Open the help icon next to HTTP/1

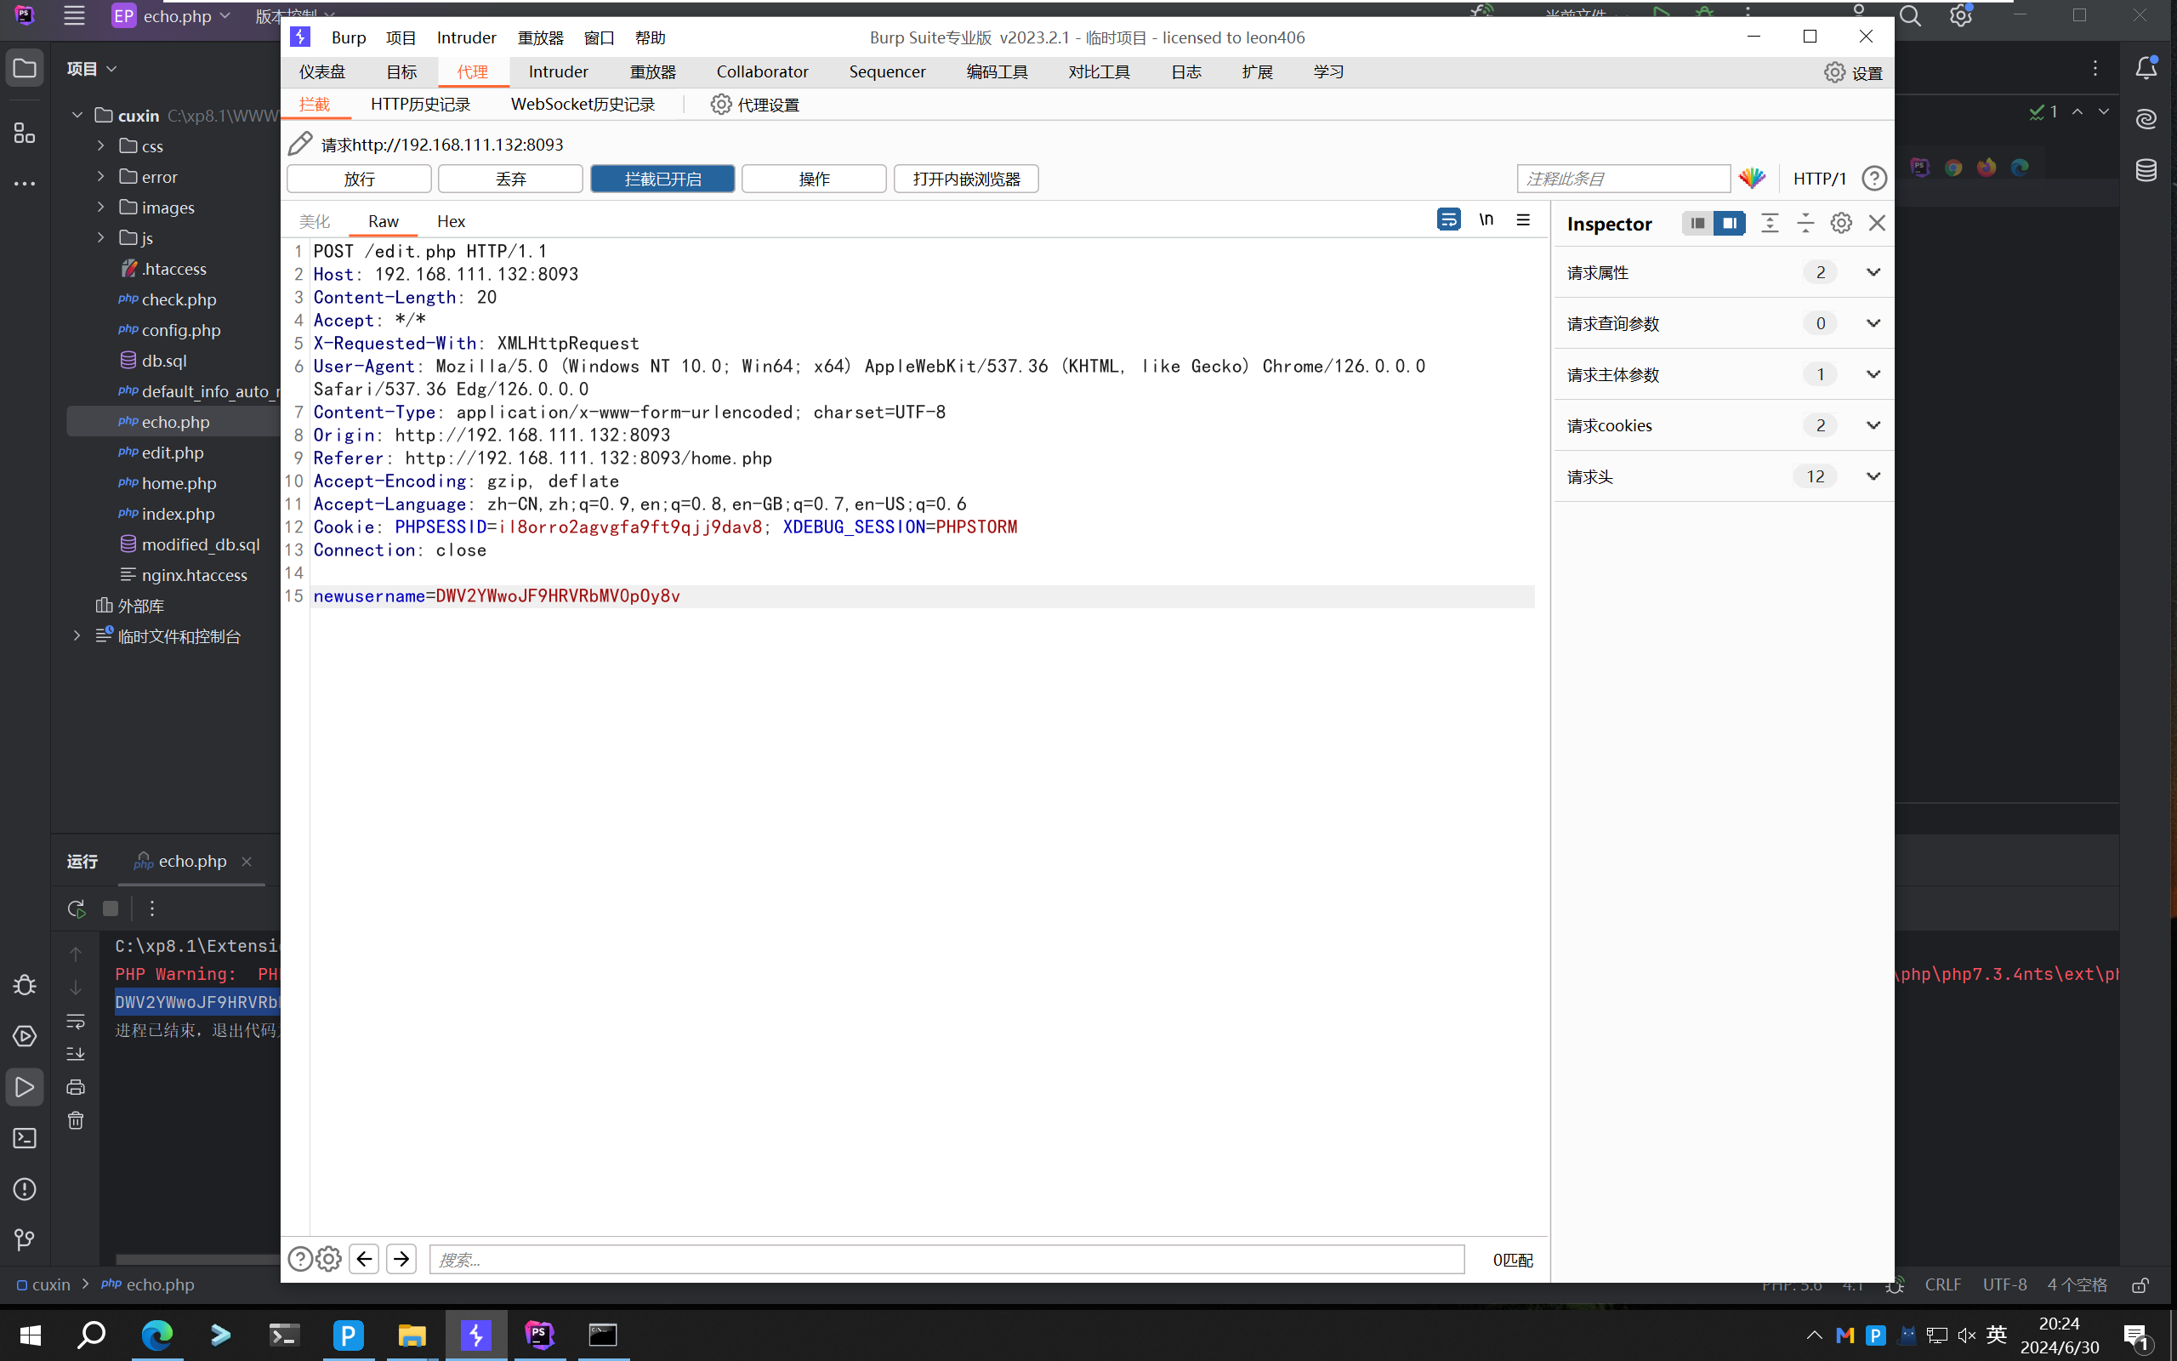(1874, 179)
